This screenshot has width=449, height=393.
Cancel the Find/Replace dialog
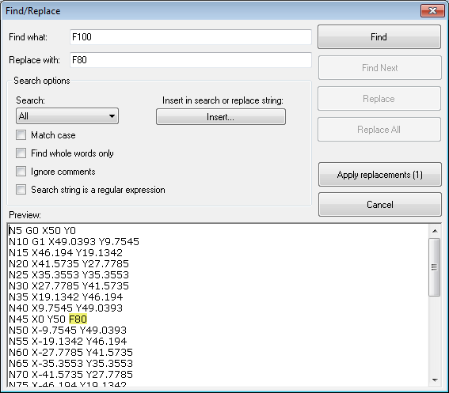pos(379,205)
